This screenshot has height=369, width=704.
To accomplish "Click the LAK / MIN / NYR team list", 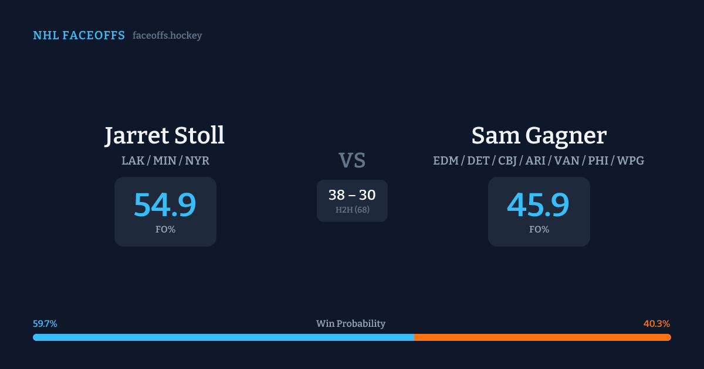I will (x=165, y=160).
